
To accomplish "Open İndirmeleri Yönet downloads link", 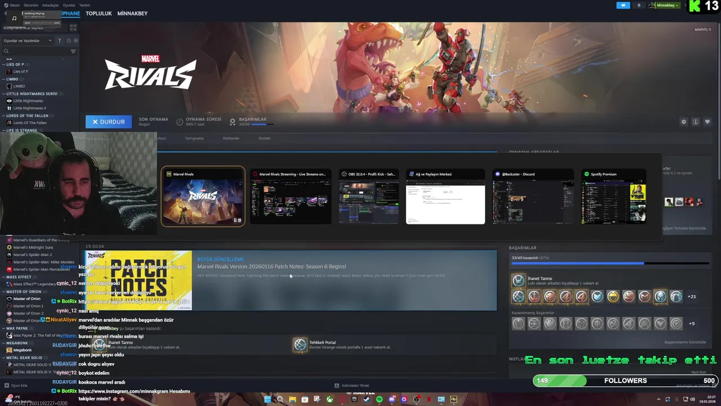I will pos(351,386).
